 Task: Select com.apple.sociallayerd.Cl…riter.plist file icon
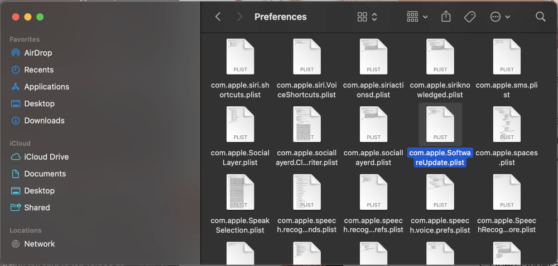307,125
